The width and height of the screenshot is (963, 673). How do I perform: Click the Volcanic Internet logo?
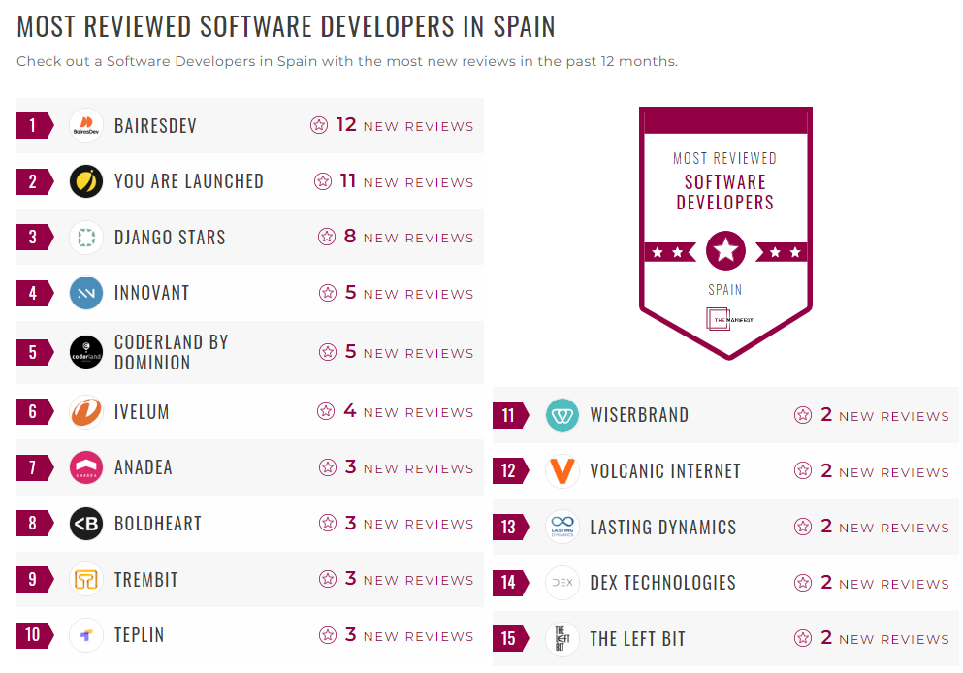coord(562,471)
